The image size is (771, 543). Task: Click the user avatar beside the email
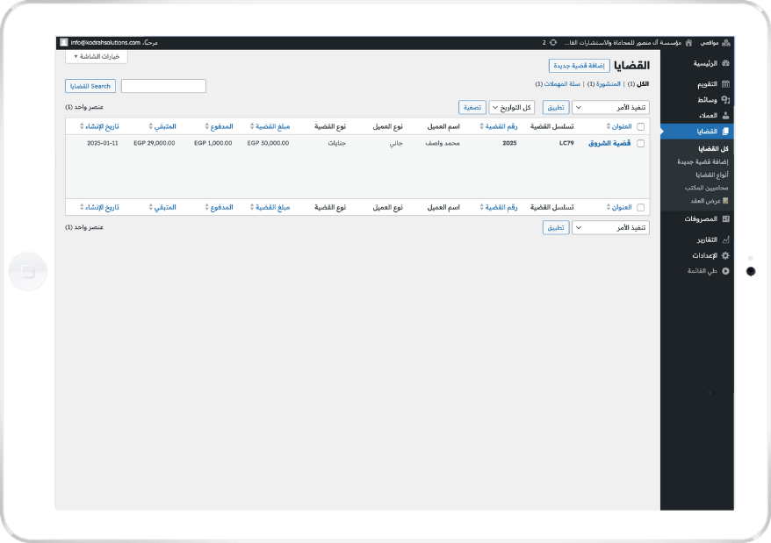coord(64,43)
